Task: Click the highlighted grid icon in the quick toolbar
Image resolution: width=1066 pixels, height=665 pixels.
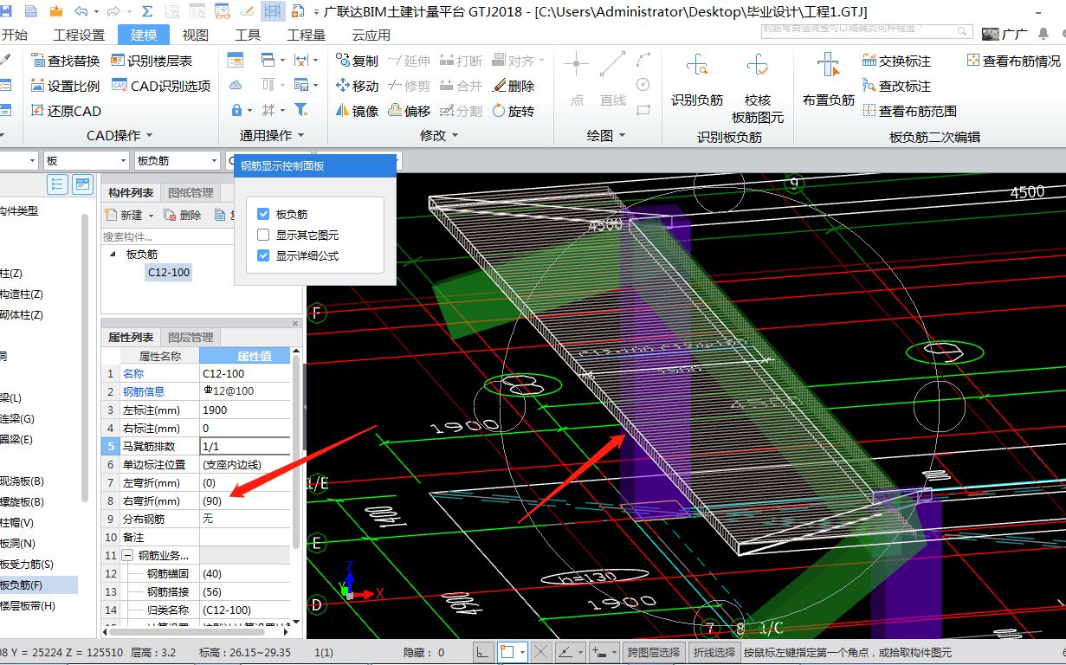Action: click(x=273, y=11)
